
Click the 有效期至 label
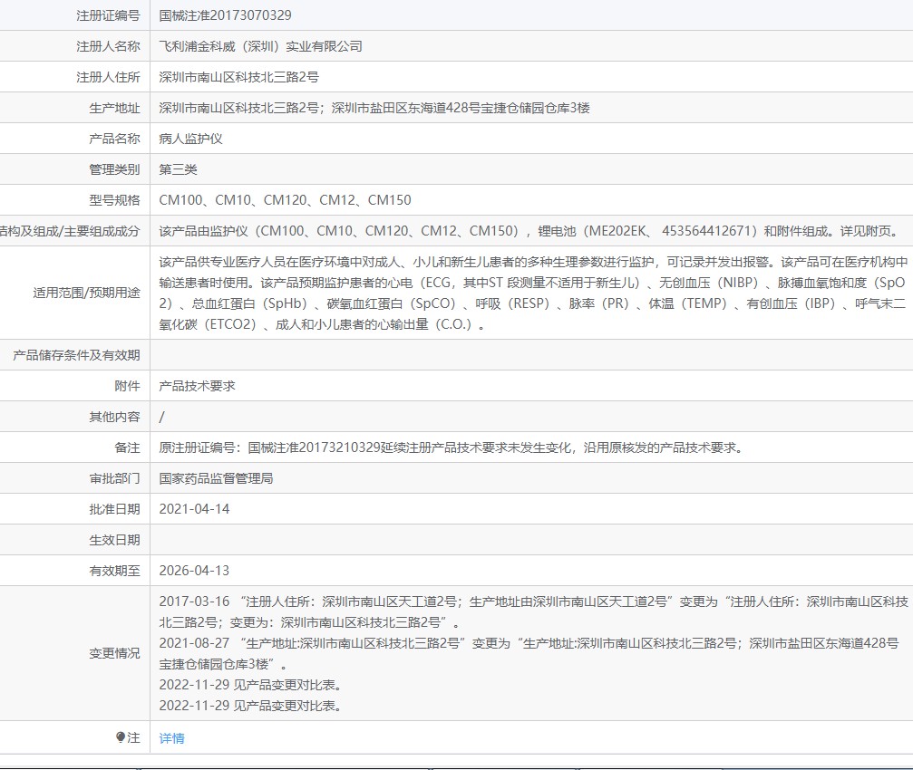tap(115, 571)
